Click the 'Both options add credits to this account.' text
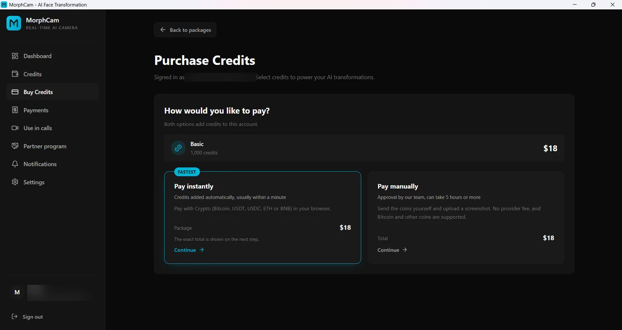 [211, 124]
